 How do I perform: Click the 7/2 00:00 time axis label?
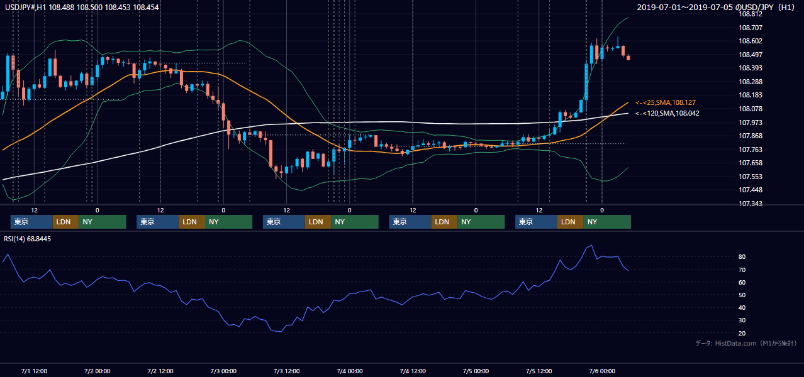(x=98, y=371)
